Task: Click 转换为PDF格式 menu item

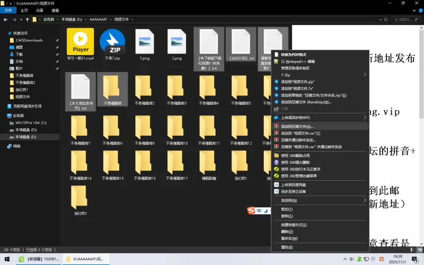Action: [x=294, y=55]
